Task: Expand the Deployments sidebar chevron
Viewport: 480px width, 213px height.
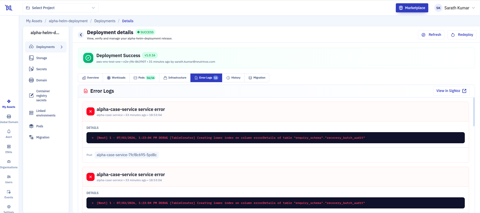Action: click(62, 47)
